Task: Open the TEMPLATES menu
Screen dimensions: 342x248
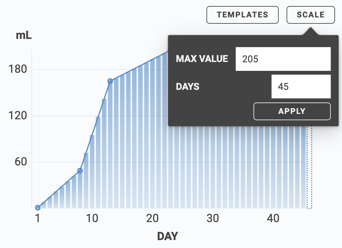Action: [242, 15]
